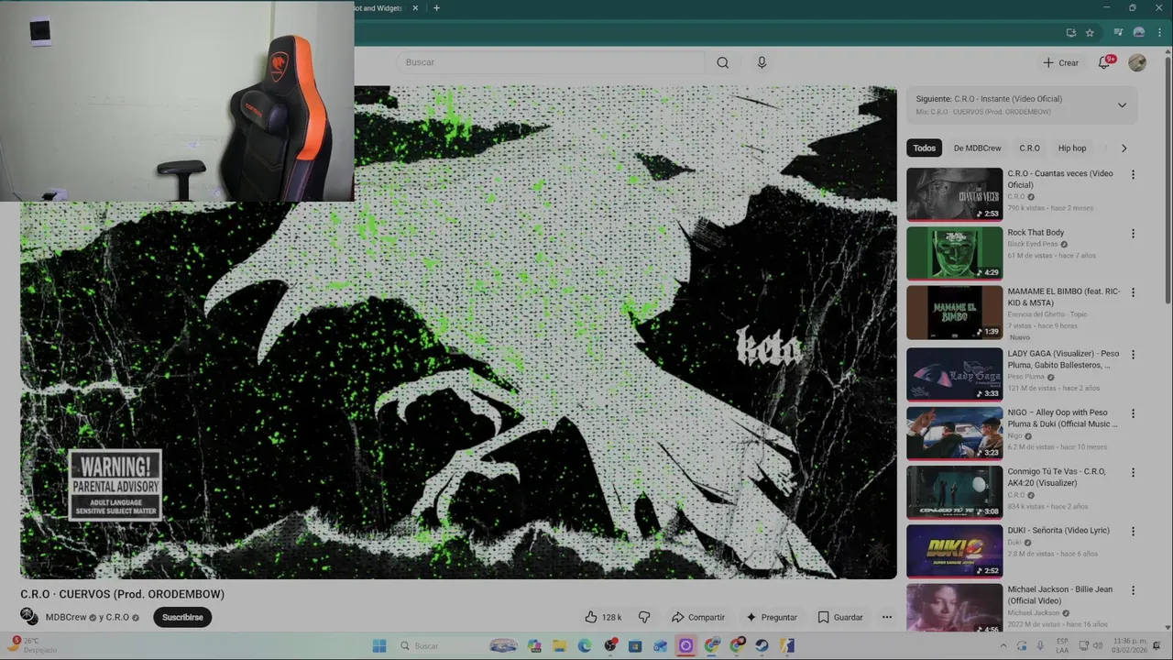Open a new browser tab
Screen dimensions: 1173x660
[436, 8]
